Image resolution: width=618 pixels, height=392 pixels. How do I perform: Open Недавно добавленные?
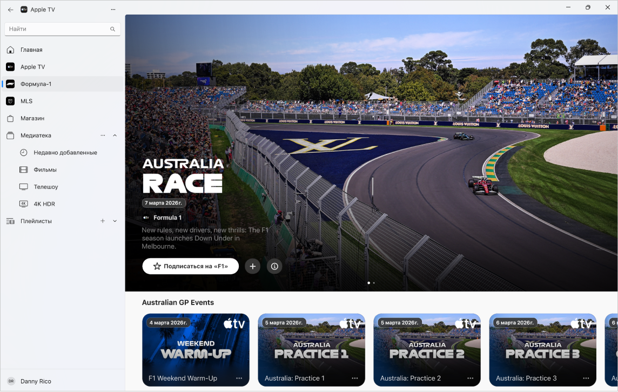tap(62, 152)
